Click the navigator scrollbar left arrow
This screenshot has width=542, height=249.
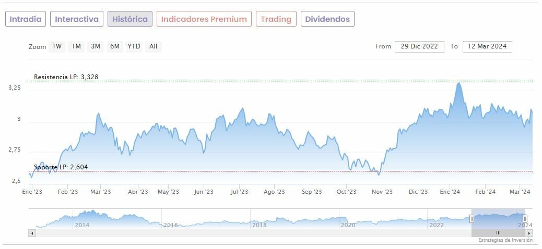click(32, 233)
